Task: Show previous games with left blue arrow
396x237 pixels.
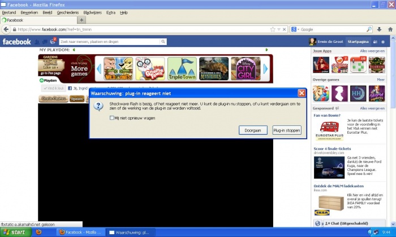Action: click(x=99, y=68)
